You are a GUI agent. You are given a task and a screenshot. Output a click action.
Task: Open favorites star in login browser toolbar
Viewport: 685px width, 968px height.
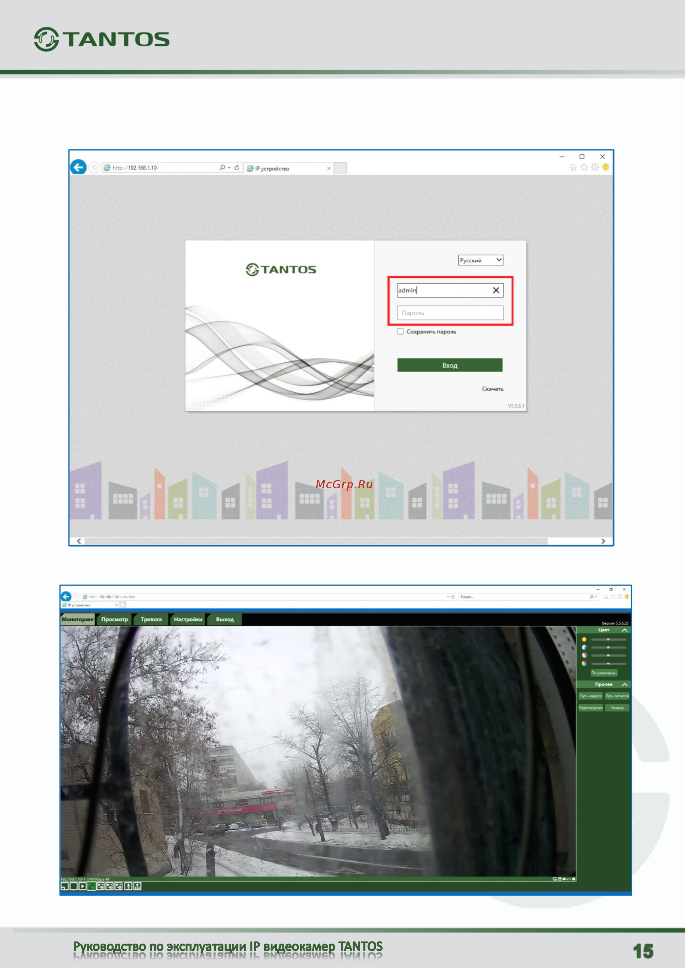(x=584, y=167)
